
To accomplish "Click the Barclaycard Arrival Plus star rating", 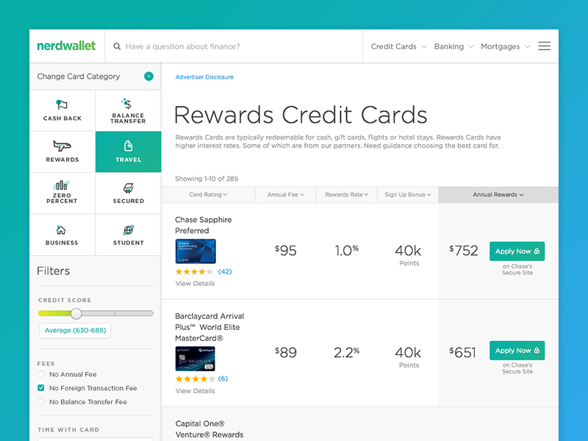I will click(195, 379).
